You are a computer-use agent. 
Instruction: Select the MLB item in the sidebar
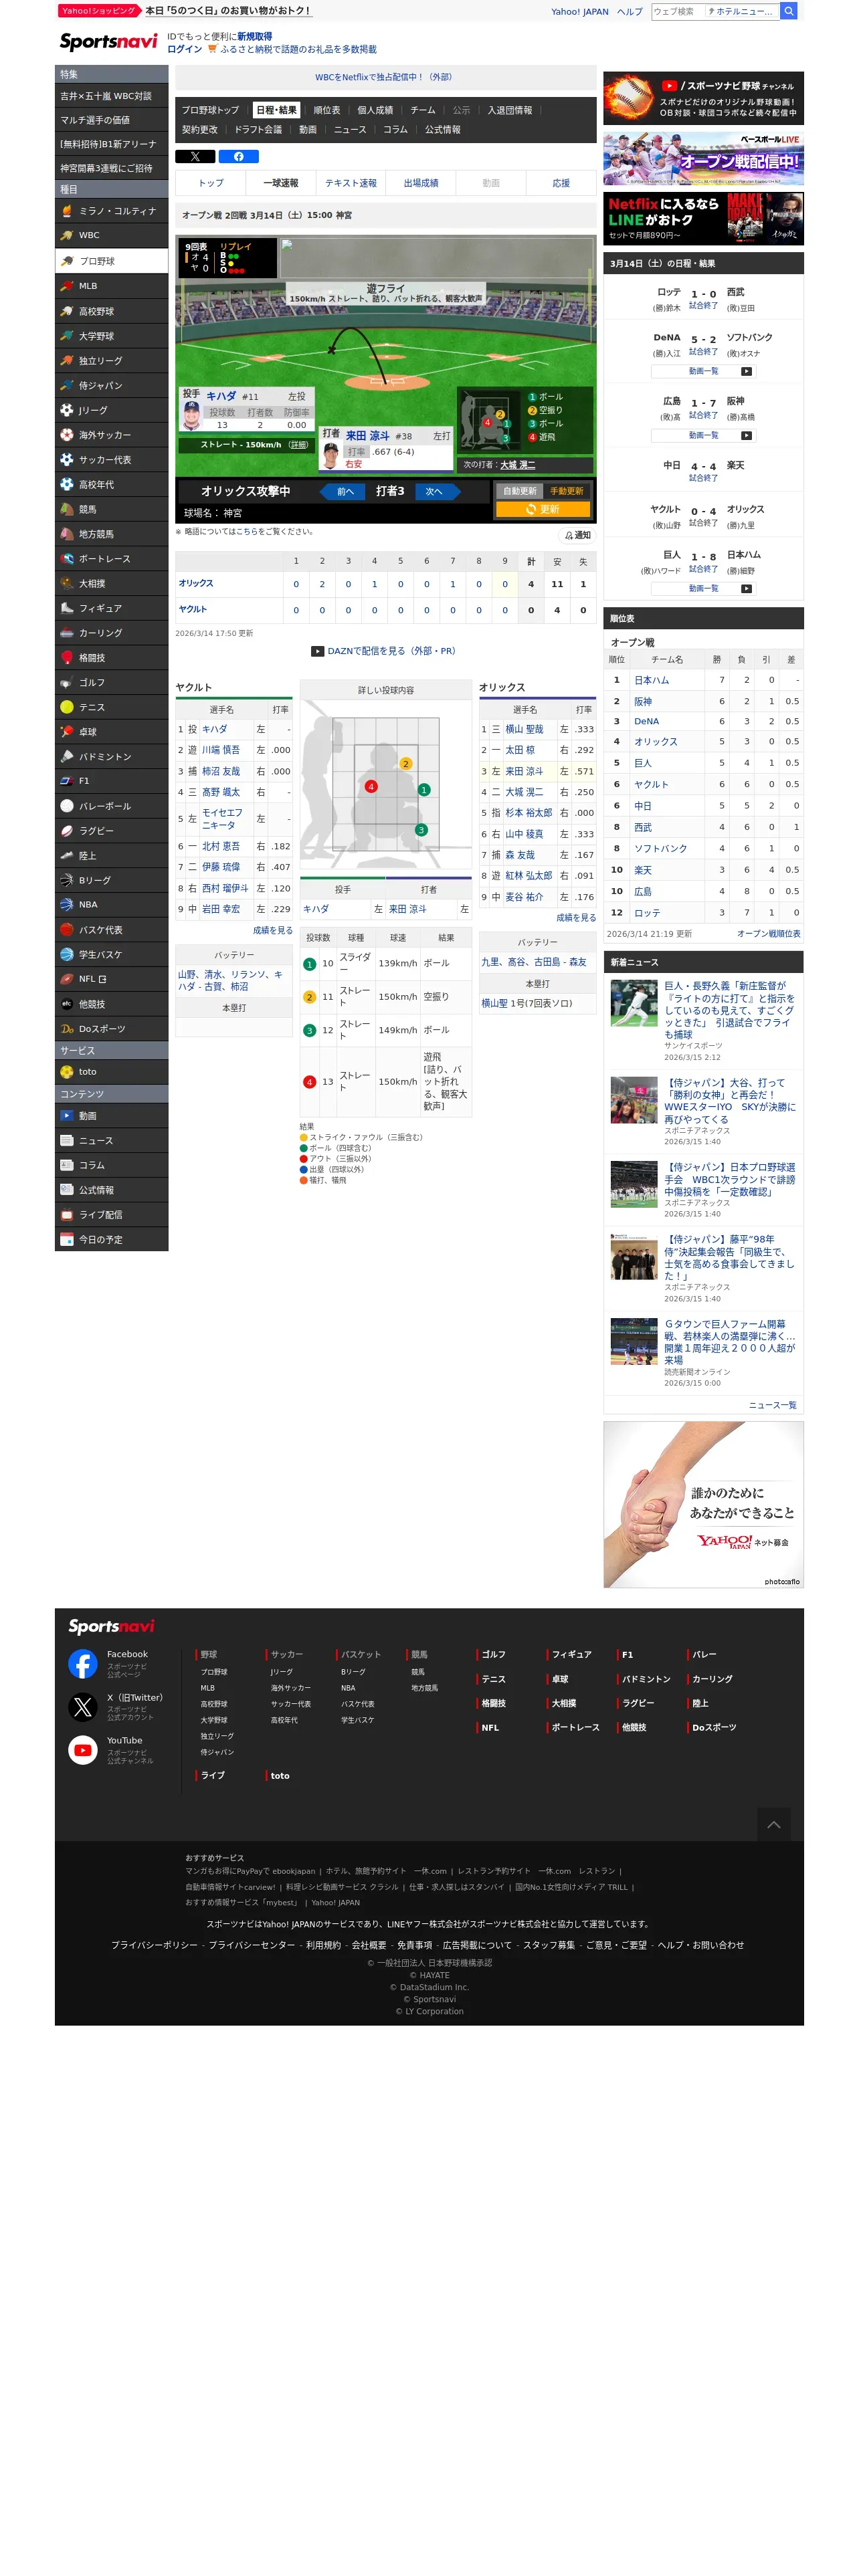111,286
